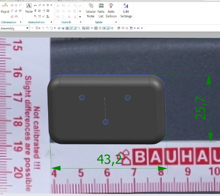Toggle the Control Point snap
This screenshot has height=196, width=220.
[80, 28]
